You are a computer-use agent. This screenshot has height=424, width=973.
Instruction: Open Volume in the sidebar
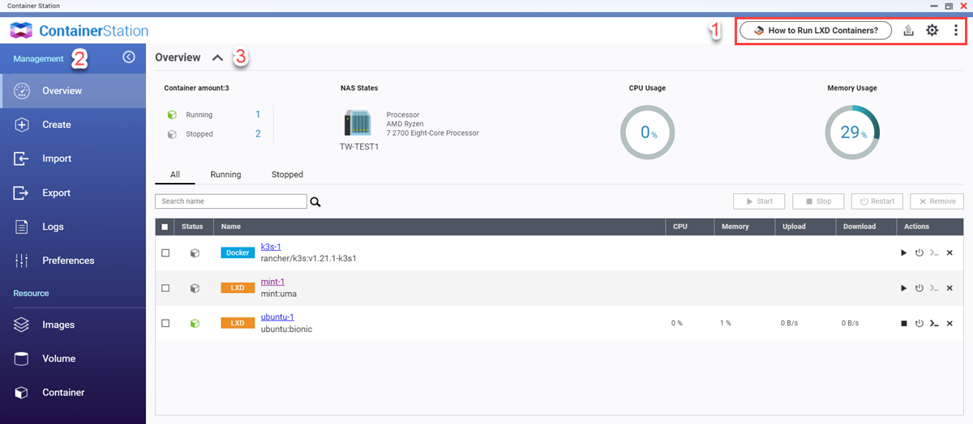coord(73,358)
